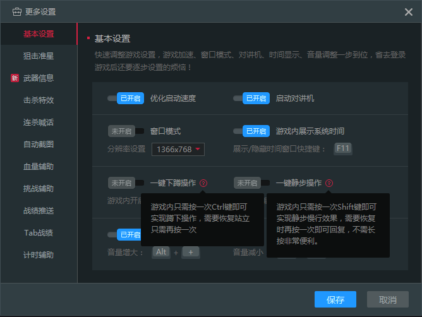This screenshot has width=422, height=317.
Task: Close the 更多设置 dialog with X
Action: point(408,11)
